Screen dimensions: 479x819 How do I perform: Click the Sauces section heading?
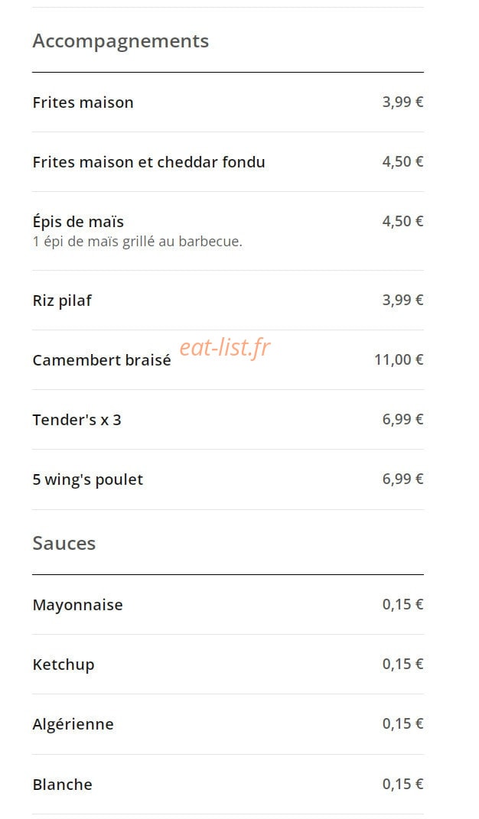[64, 544]
